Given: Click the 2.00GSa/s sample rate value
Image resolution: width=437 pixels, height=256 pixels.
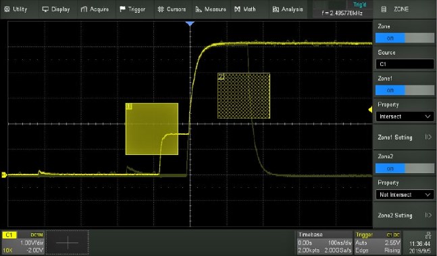Looking at the screenshot, I should (338, 251).
